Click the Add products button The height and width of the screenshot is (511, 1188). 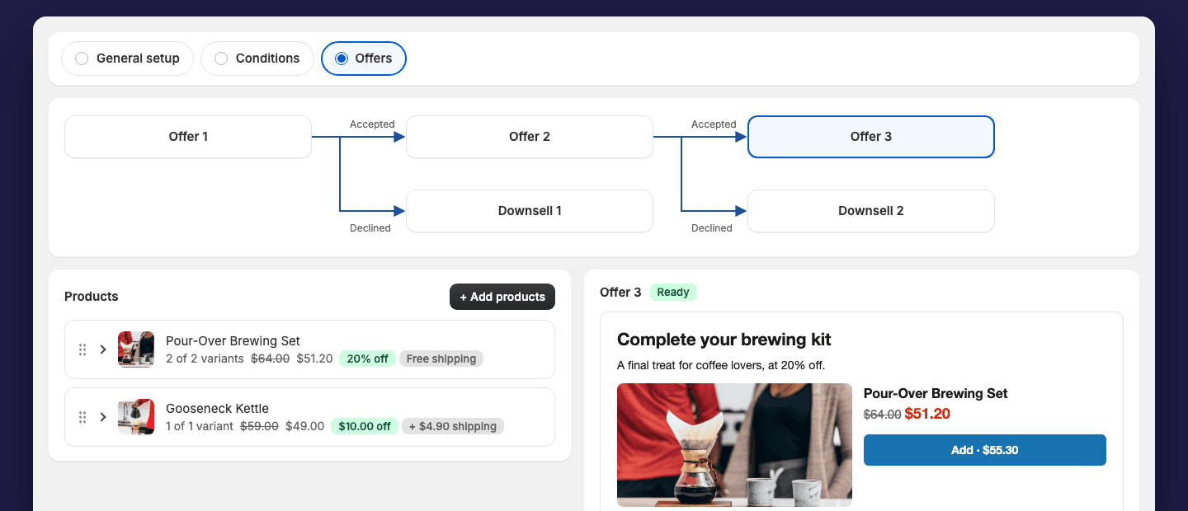[502, 297]
